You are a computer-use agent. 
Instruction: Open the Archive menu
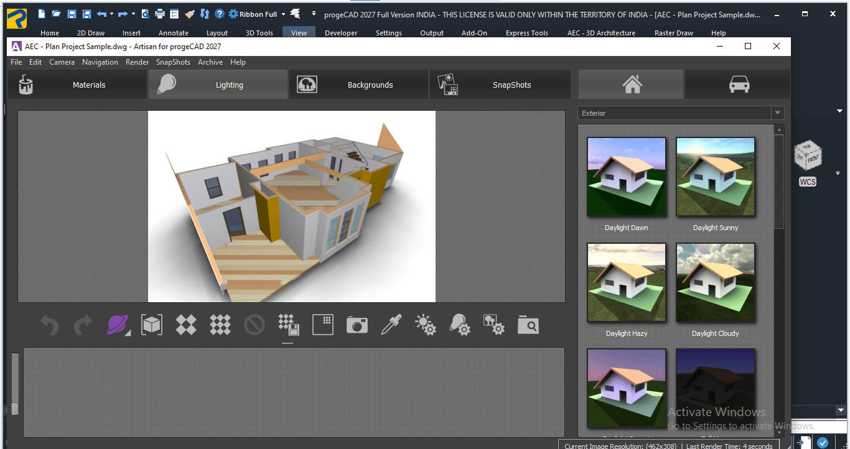(210, 62)
